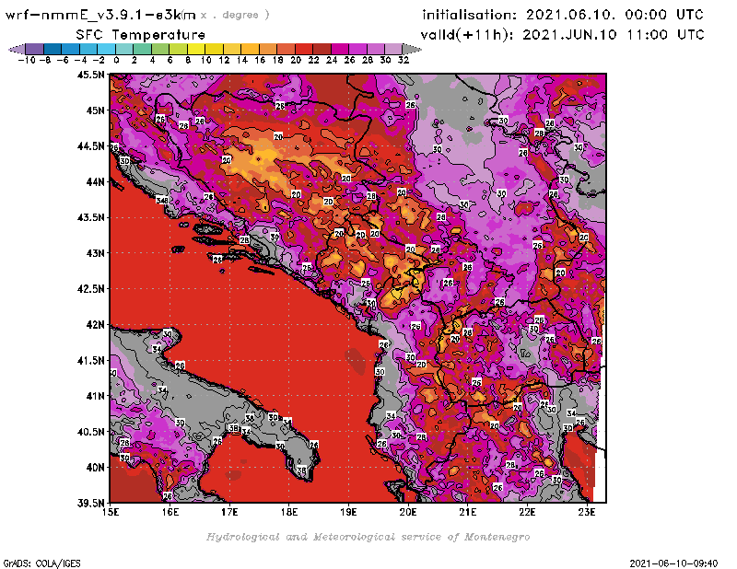Pick the 0 to 2 teal legend swatch
737x569 pixels.
(124, 49)
